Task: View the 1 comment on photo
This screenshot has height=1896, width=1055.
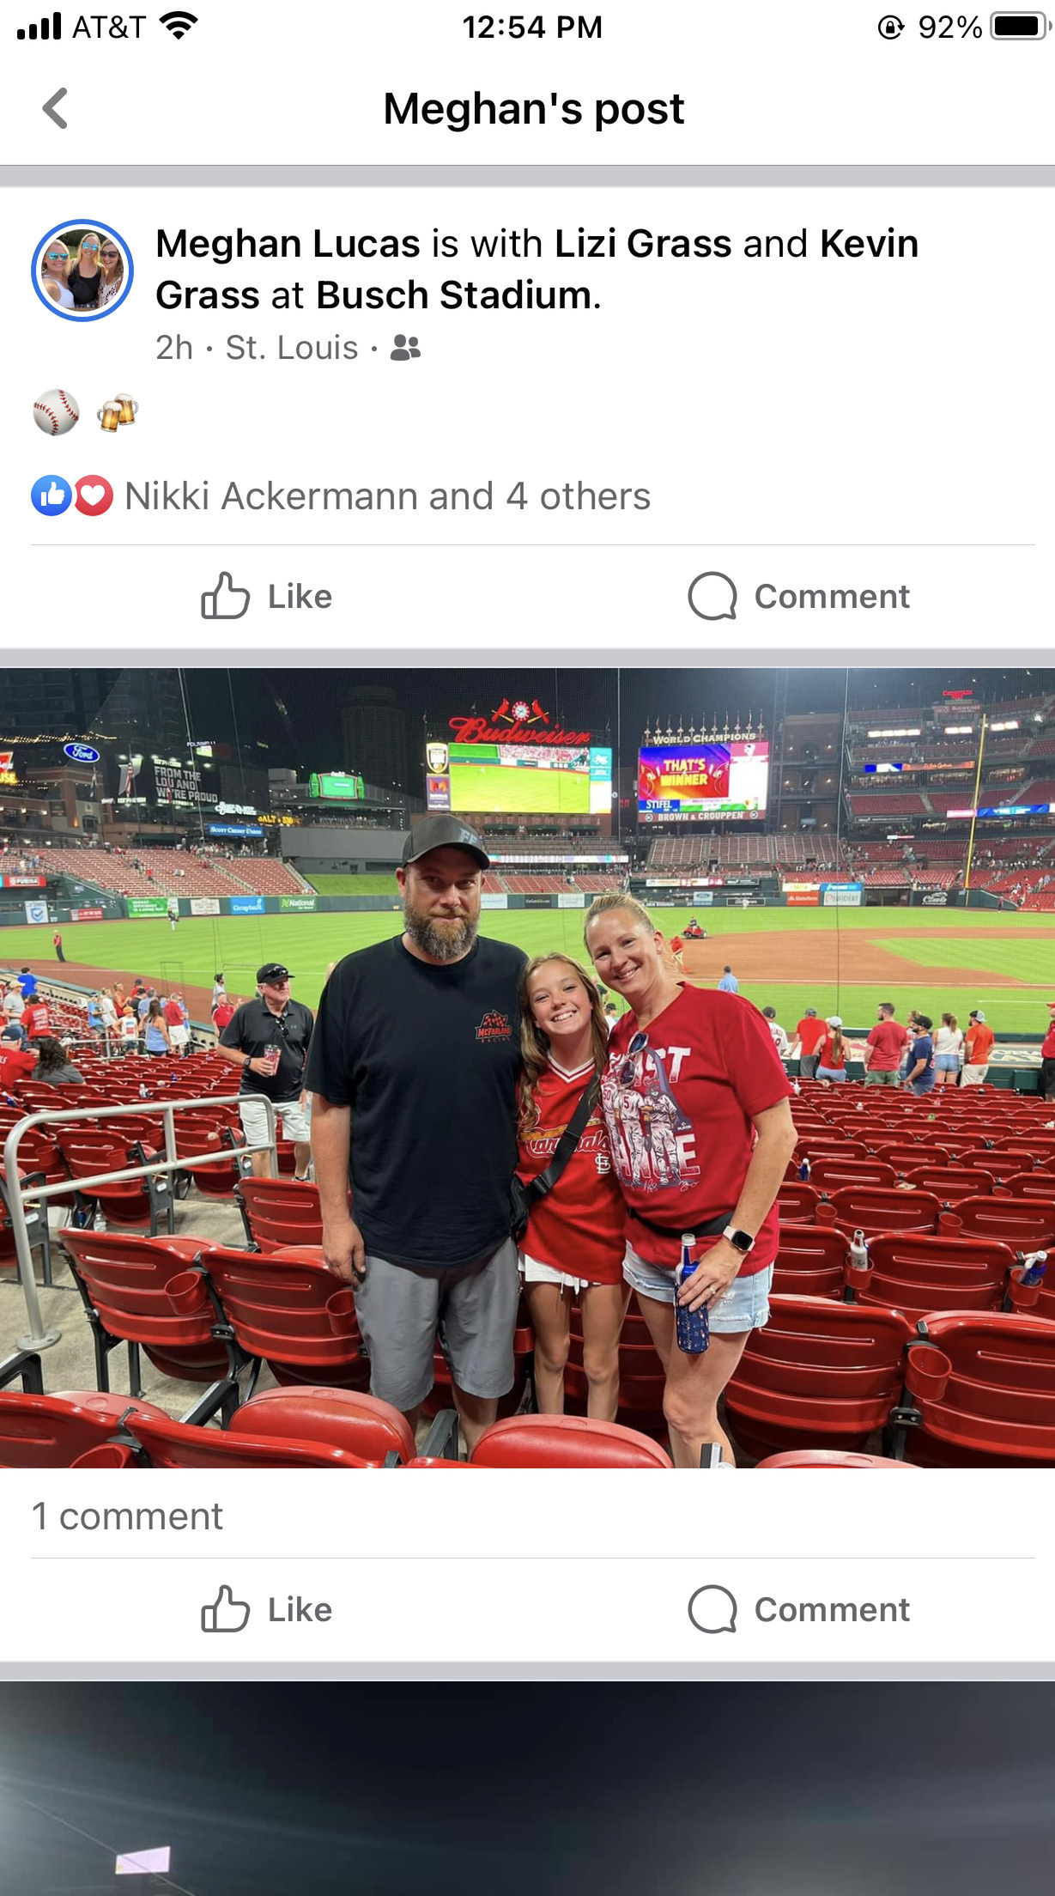Action: [x=127, y=1516]
